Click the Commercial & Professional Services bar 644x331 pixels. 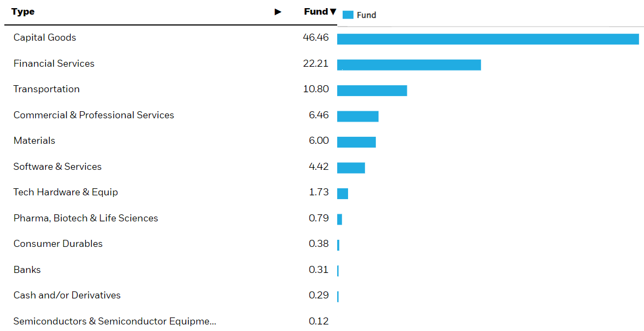point(358,116)
